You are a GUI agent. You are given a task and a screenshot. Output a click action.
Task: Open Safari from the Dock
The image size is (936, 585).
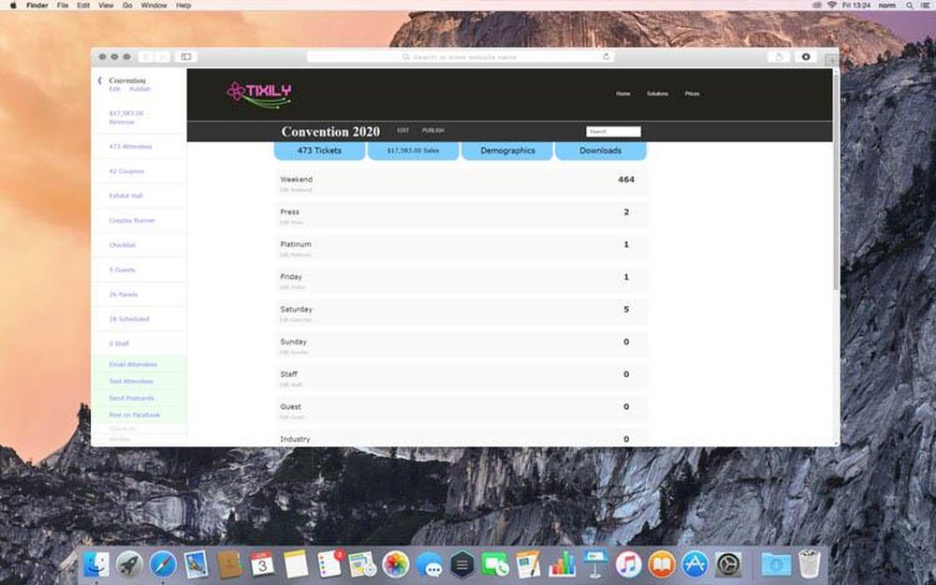click(x=162, y=564)
